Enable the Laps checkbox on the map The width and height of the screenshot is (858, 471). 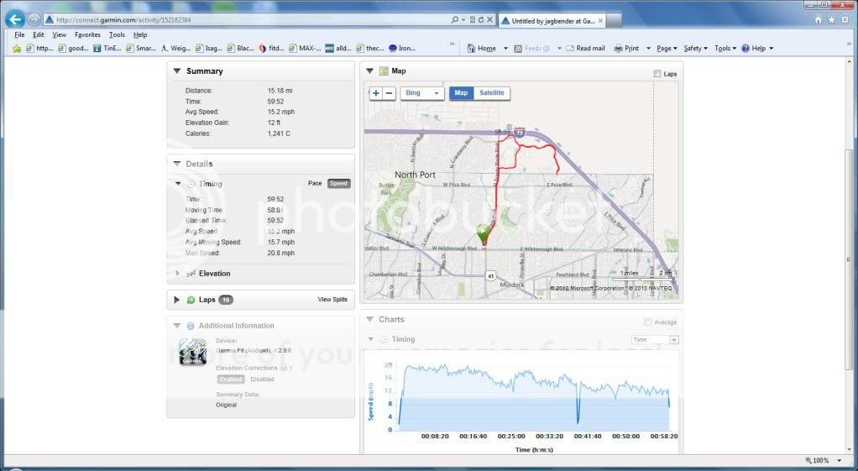tap(657, 74)
